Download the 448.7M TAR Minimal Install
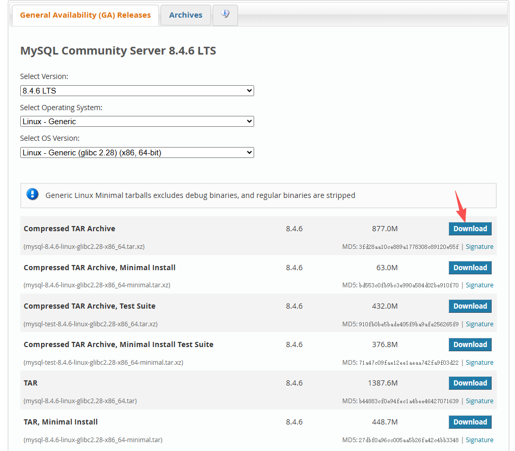515x451 pixels. coord(470,422)
